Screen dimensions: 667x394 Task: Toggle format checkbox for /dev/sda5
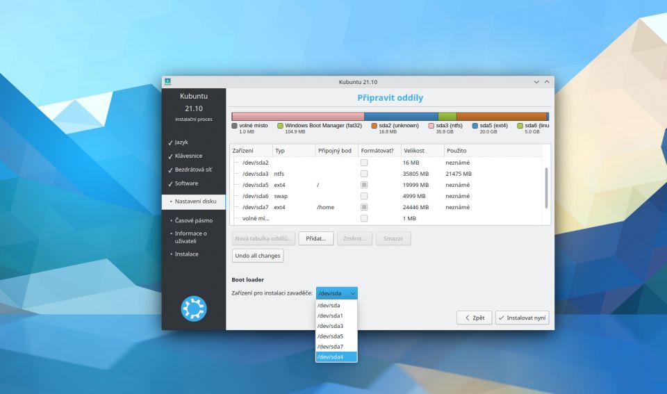pos(364,185)
